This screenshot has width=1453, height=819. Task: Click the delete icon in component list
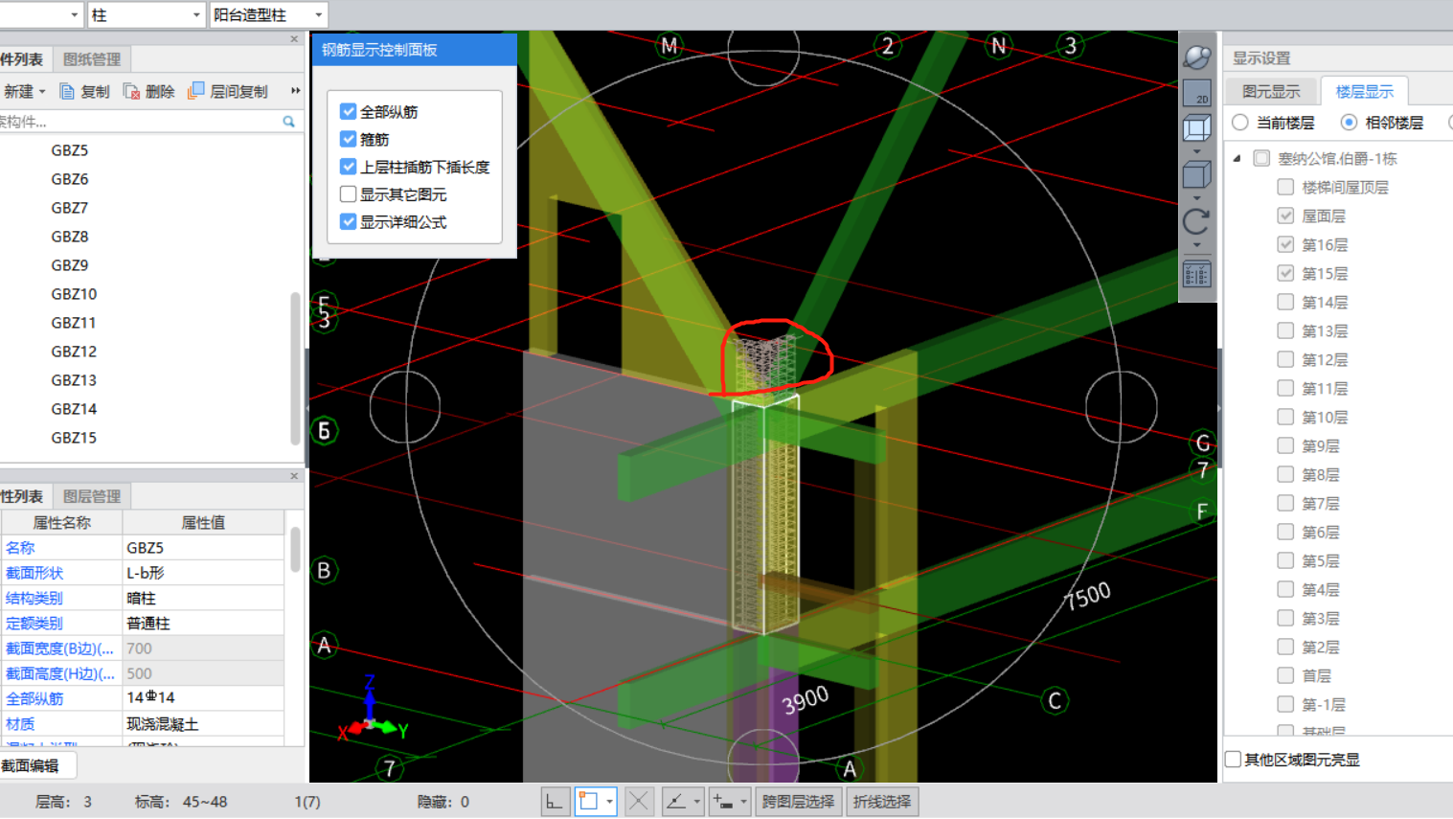click(132, 92)
